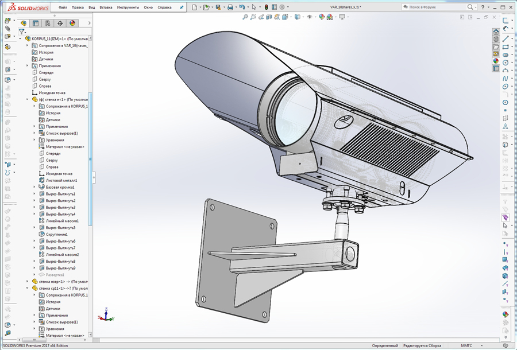This screenshot has width=517, height=350.
Task: Select the Zoom to Fit tool
Action: point(246,17)
